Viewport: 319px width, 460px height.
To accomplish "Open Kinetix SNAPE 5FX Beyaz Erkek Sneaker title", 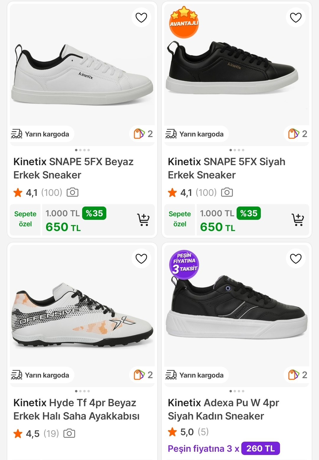I will (74, 168).
